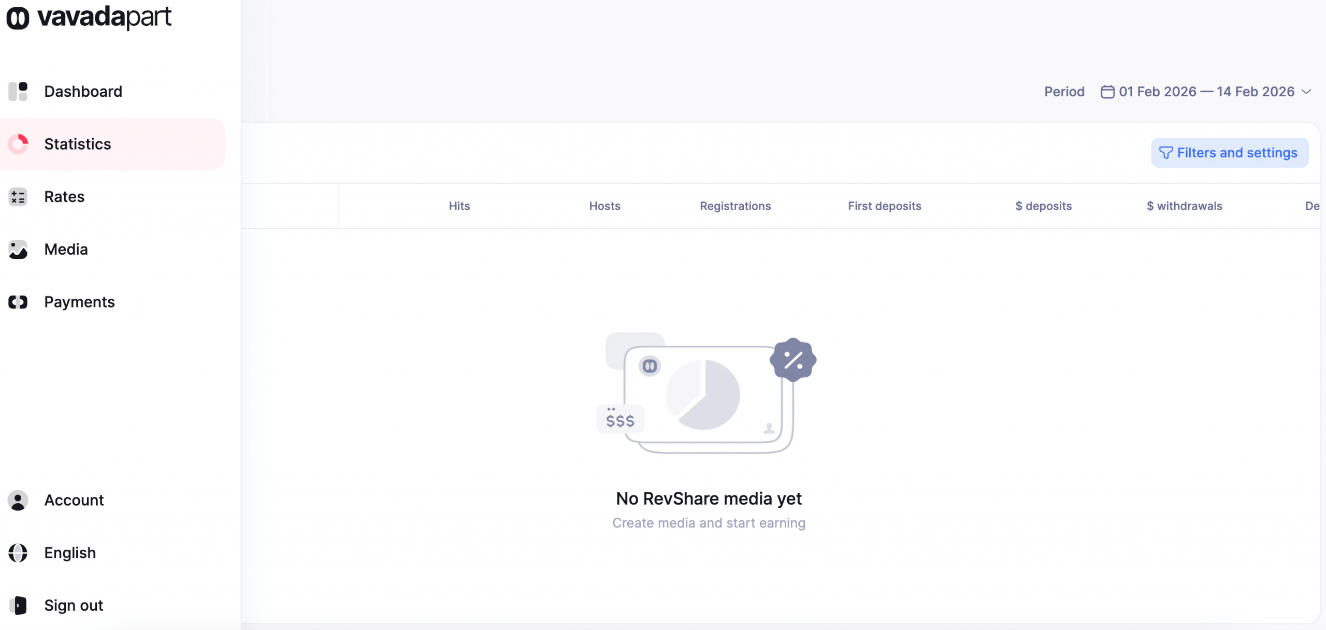This screenshot has width=1326, height=630.
Task: Click the Rates calculator icon
Action: click(x=18, y=197)
